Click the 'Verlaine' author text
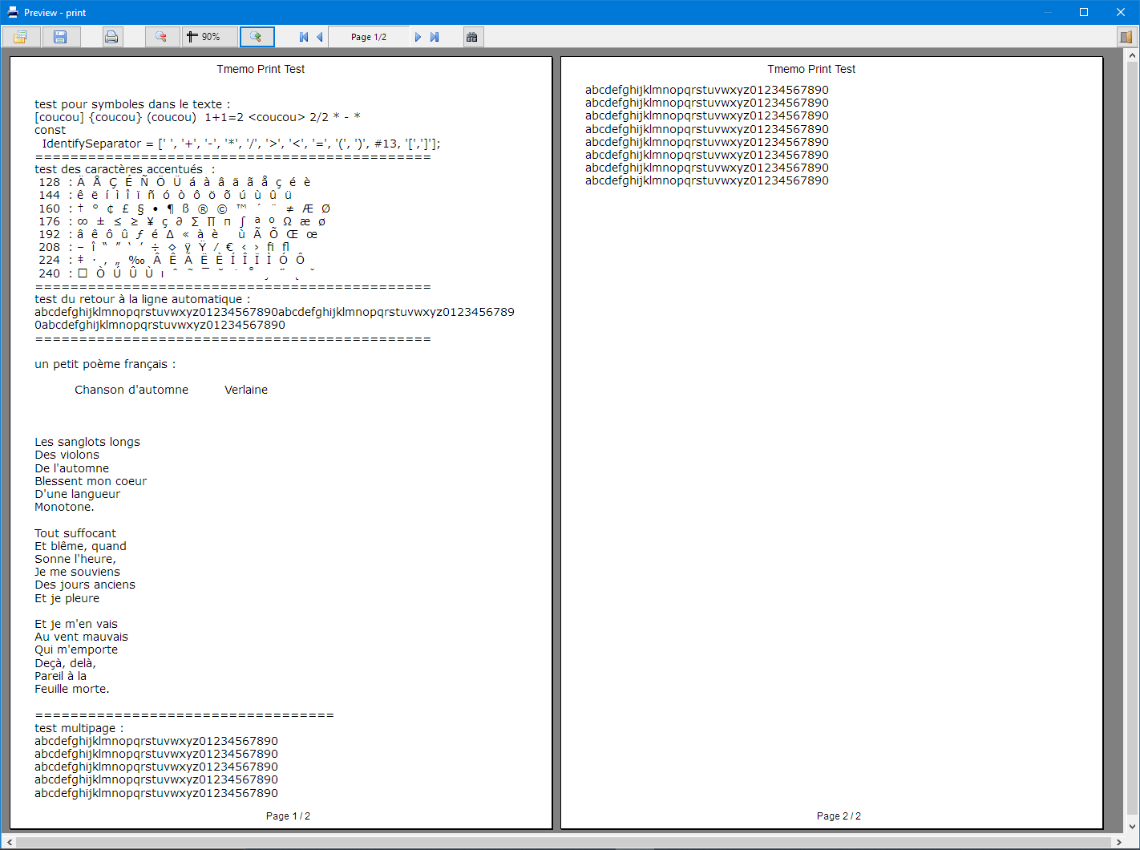The image size is (1140, 850). pyautogui.click(x=246, y=390)
